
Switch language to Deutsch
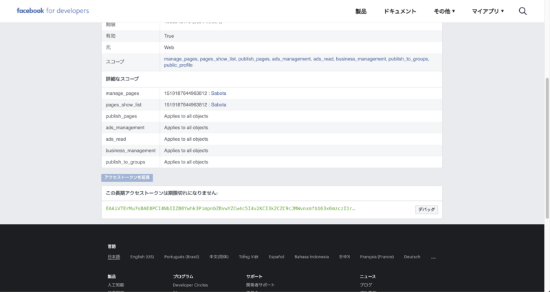(x=412, y=257)
